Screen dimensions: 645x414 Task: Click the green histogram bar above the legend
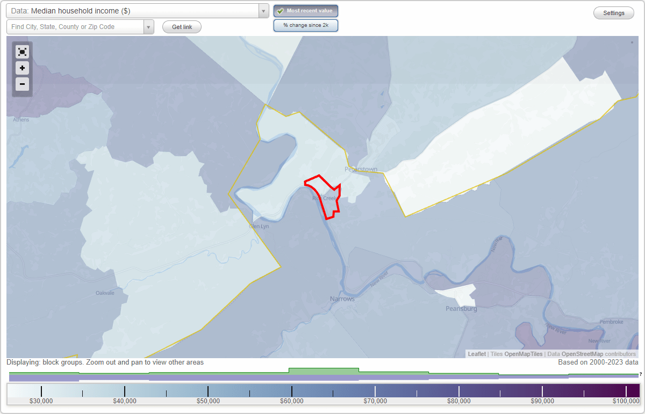324,371
